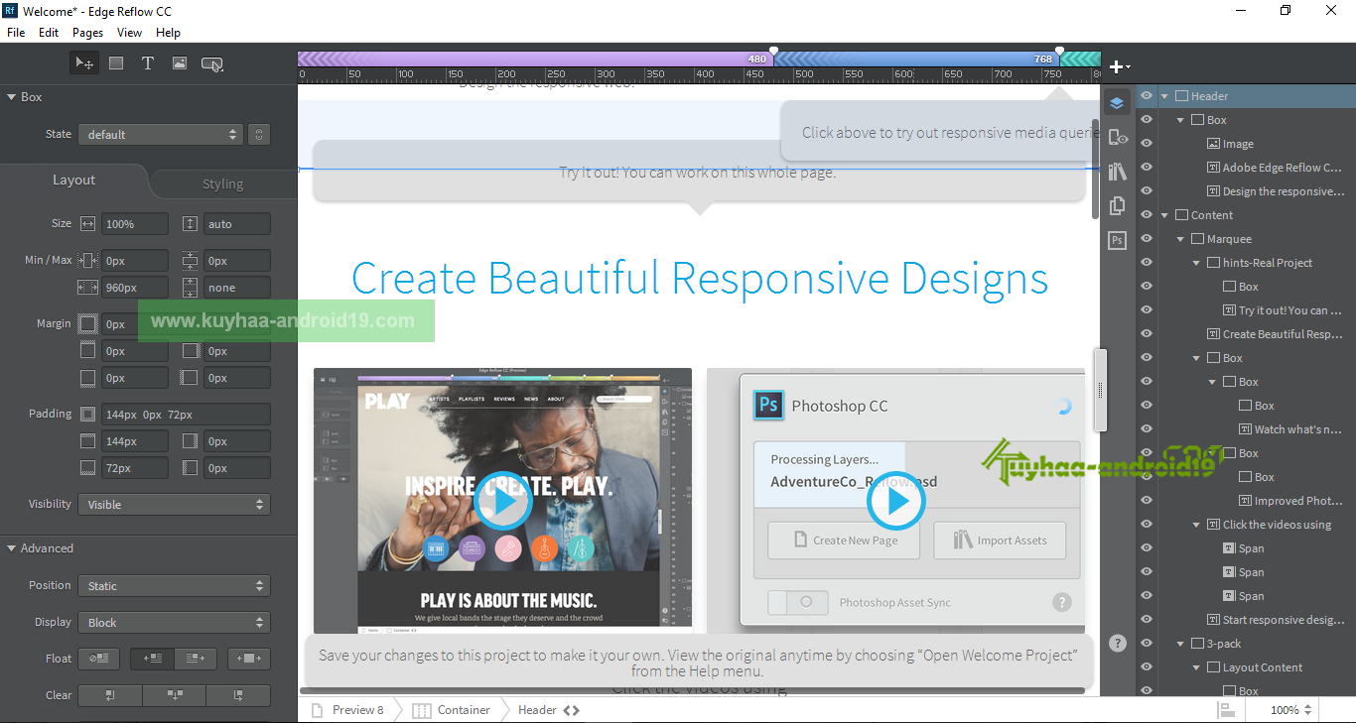Viewport: 1356px width, 723px height.
Task: Set float to left
Action: (x=153, y=659)
